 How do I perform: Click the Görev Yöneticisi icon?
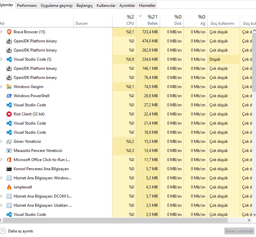click(x=9, y=141)
